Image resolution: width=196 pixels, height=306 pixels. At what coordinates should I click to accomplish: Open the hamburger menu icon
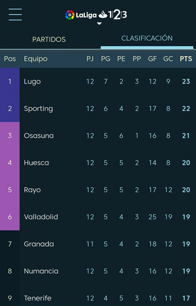tap(15, 14)
